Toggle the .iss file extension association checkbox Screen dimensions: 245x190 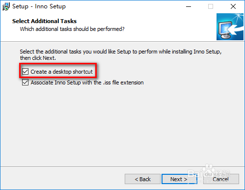tap(26, 82)
